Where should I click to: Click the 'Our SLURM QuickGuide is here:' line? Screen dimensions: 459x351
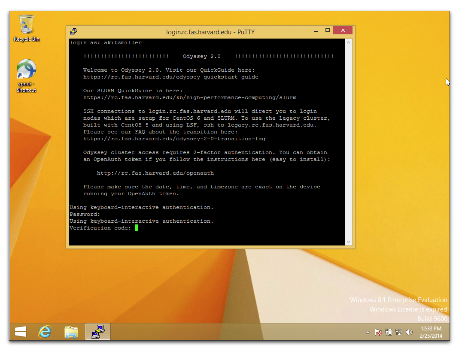tap(133, 91)
